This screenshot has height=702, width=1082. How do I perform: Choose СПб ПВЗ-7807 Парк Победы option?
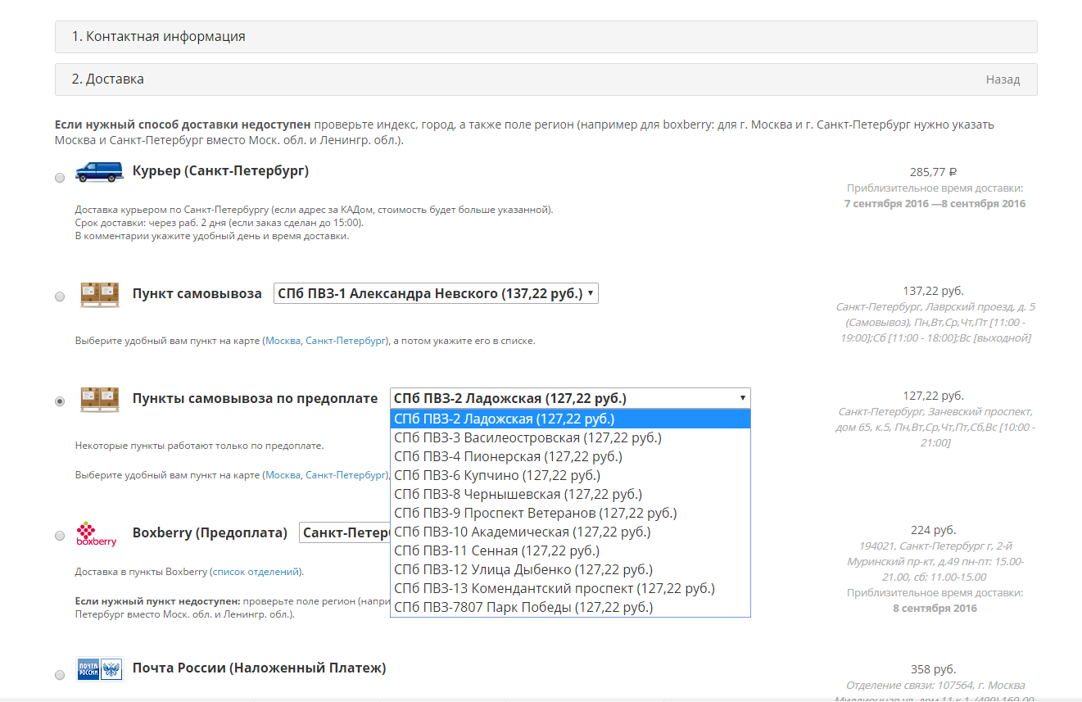tap(523, 608)
